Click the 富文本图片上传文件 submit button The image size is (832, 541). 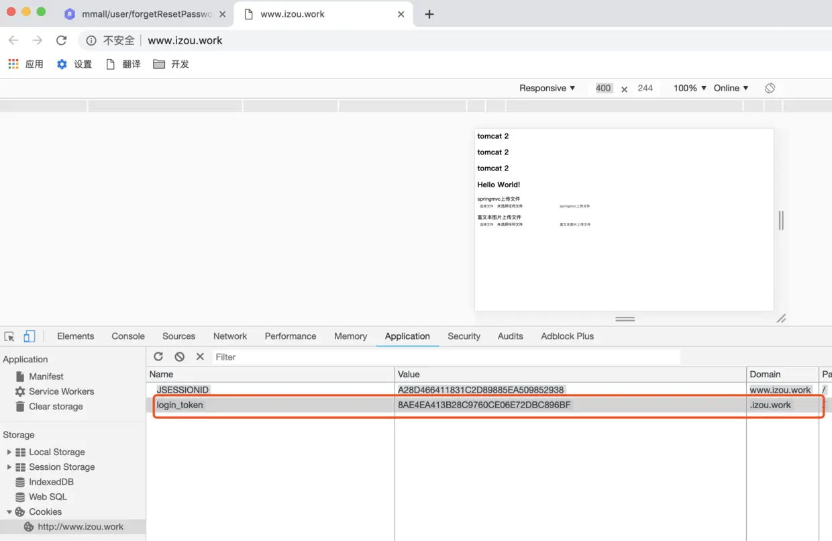[x=575, y=224]
